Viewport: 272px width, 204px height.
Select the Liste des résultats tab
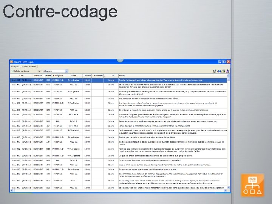pos(28,66)
